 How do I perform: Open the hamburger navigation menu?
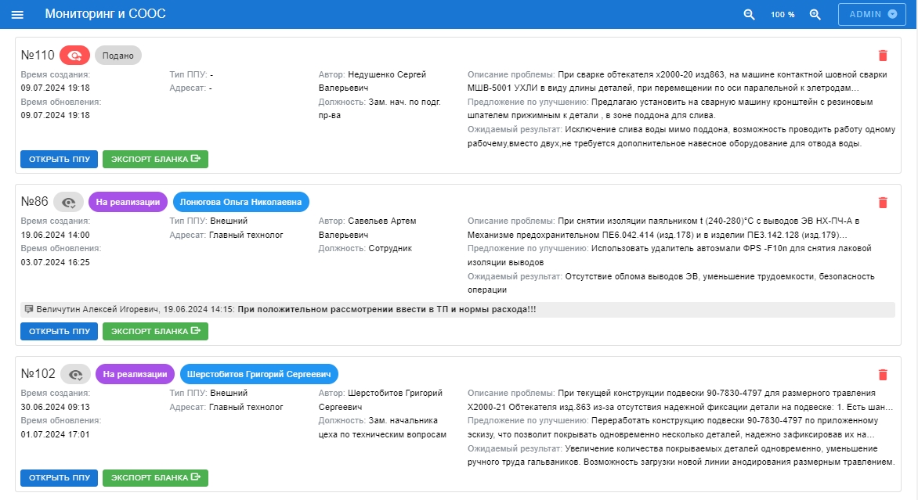point(17,15)
